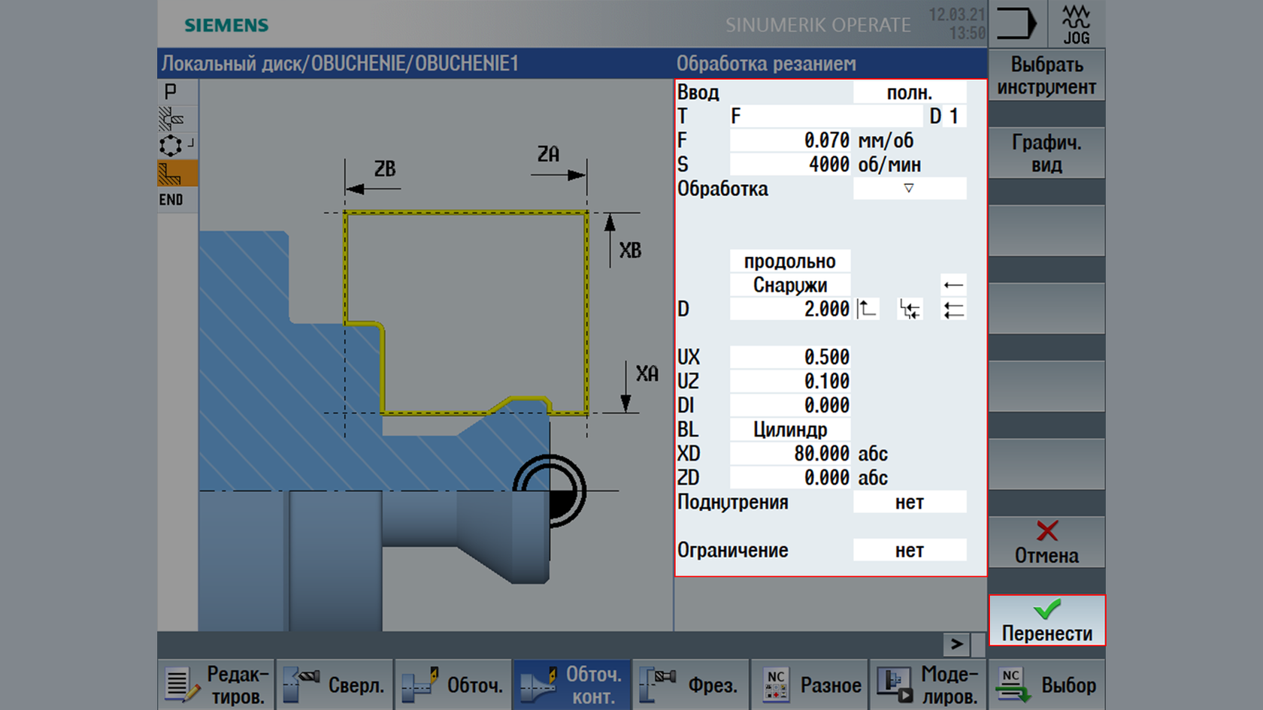Viewport: 1263px width, 710px height.
Task: Toggle the 'мм/об' feed unit
Action: click(x=886, y=140)
